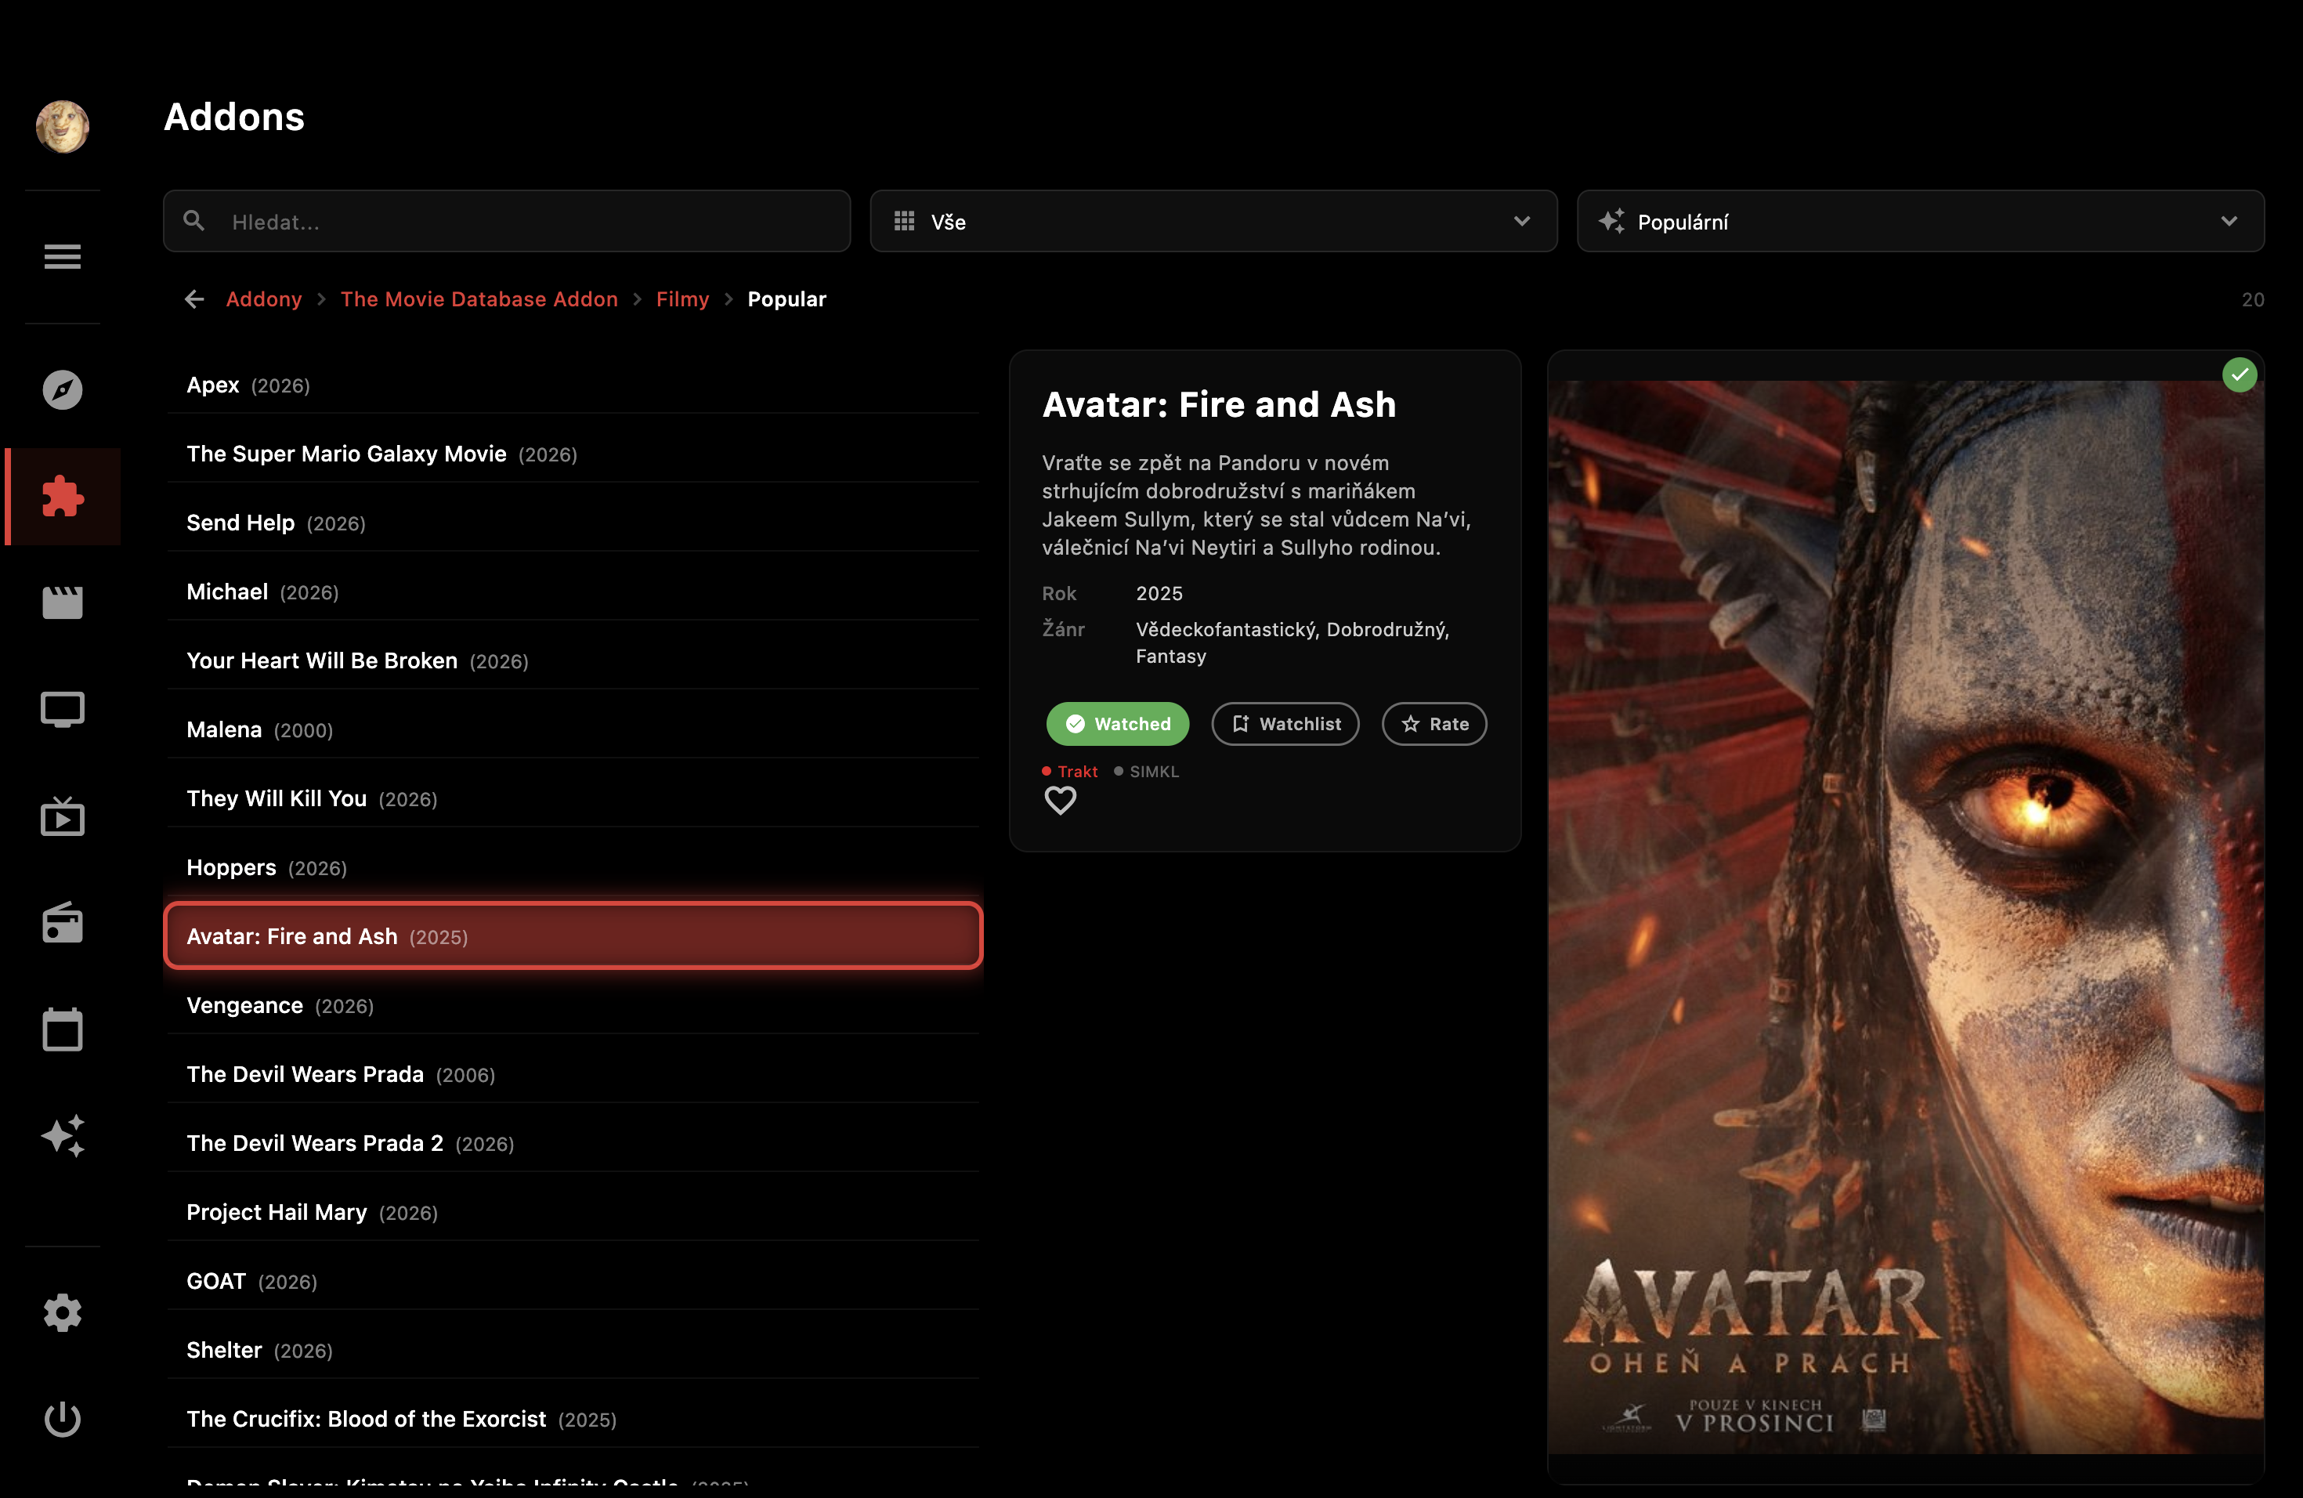Go to The Movie Database Addon breadcrumb

coord(479,299)
